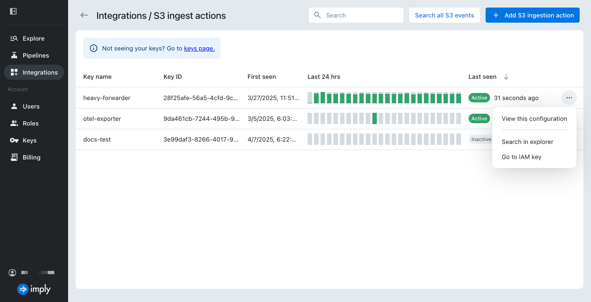Open the Billing page
This screenshot has width=591, height=302.
click(34, 157)
